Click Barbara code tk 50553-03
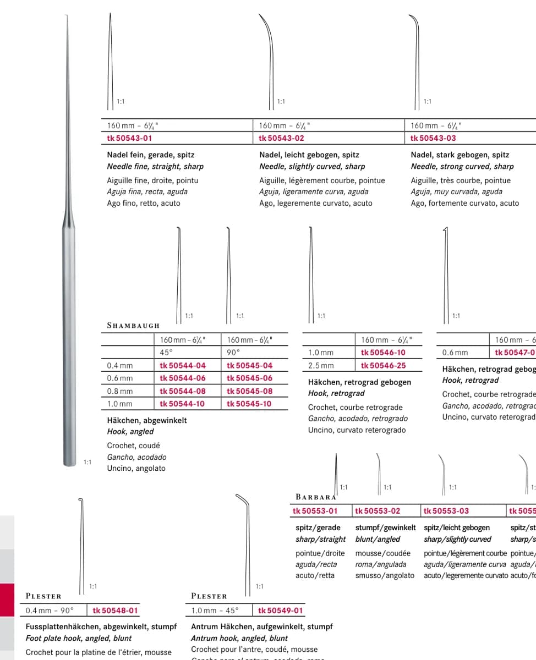The height and width of the screenshot is (660, 536). click(446, 511)
